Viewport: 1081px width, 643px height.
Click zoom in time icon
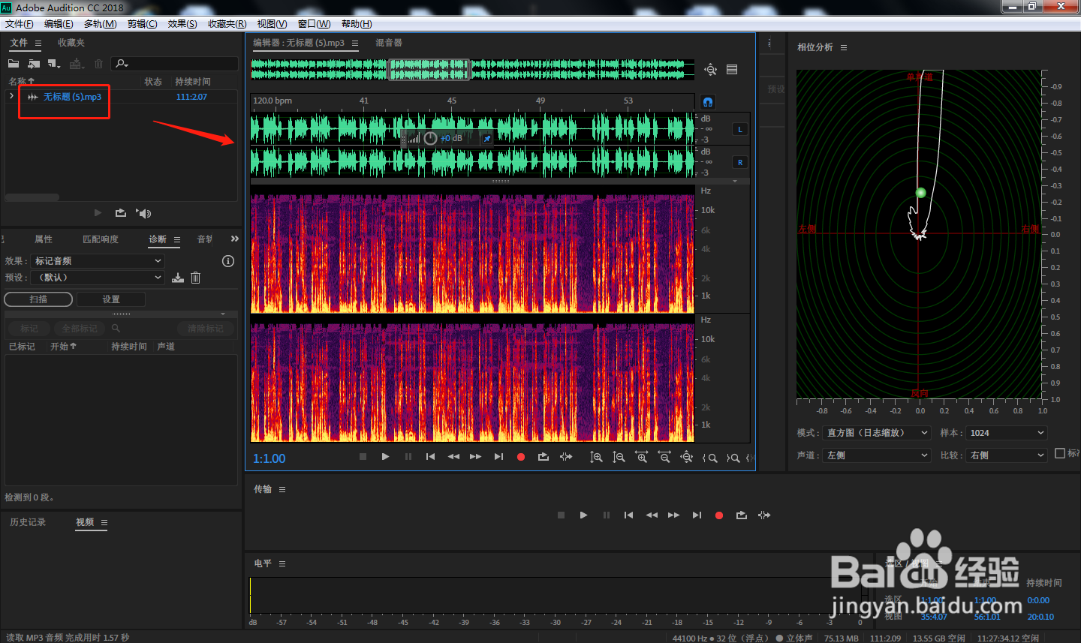(x=641, y=457)
